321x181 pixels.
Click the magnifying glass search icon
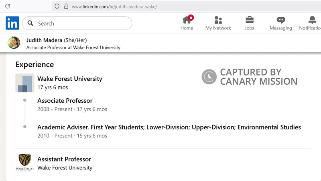pyautogui.click(x=30, y=23)
